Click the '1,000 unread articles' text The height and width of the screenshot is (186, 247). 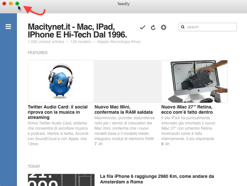coord(46,42)
